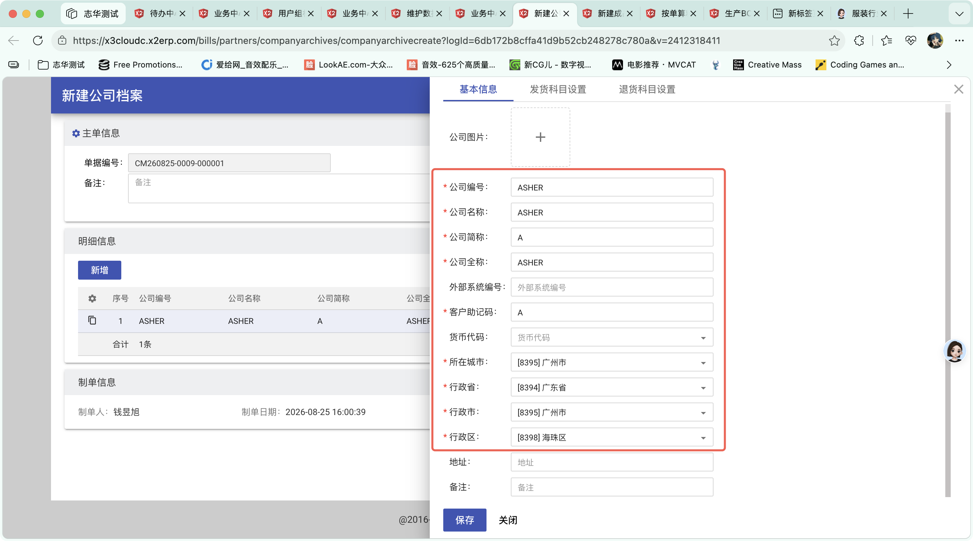Click the browser back arrow
Image resolution: width=973 pixels, height=541 pixels.
click(14, 41)
